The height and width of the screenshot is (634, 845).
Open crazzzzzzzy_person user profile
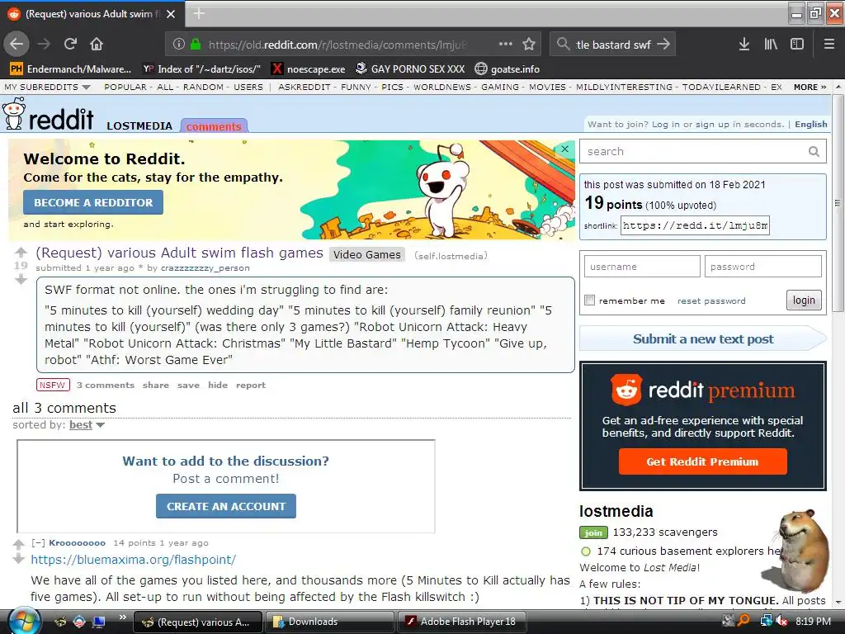[x=205, y=268]
